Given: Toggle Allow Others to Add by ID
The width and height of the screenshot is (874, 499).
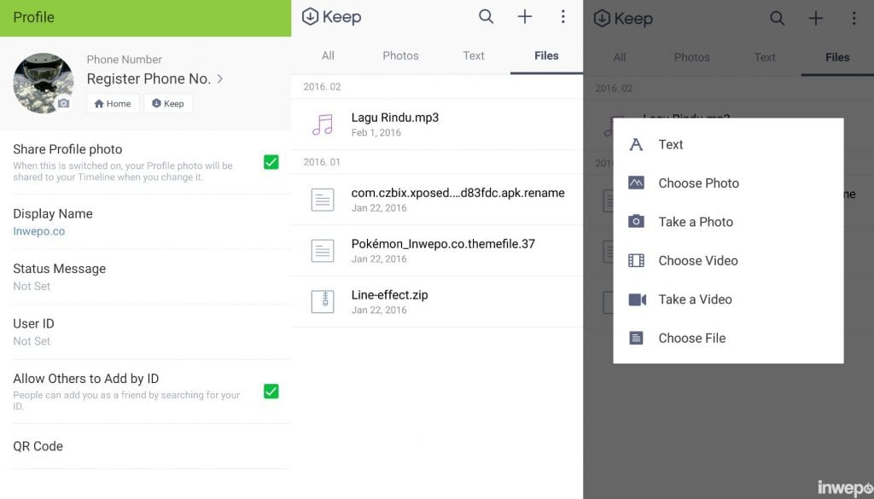Looking at the screenshot, I should [271, 392].
